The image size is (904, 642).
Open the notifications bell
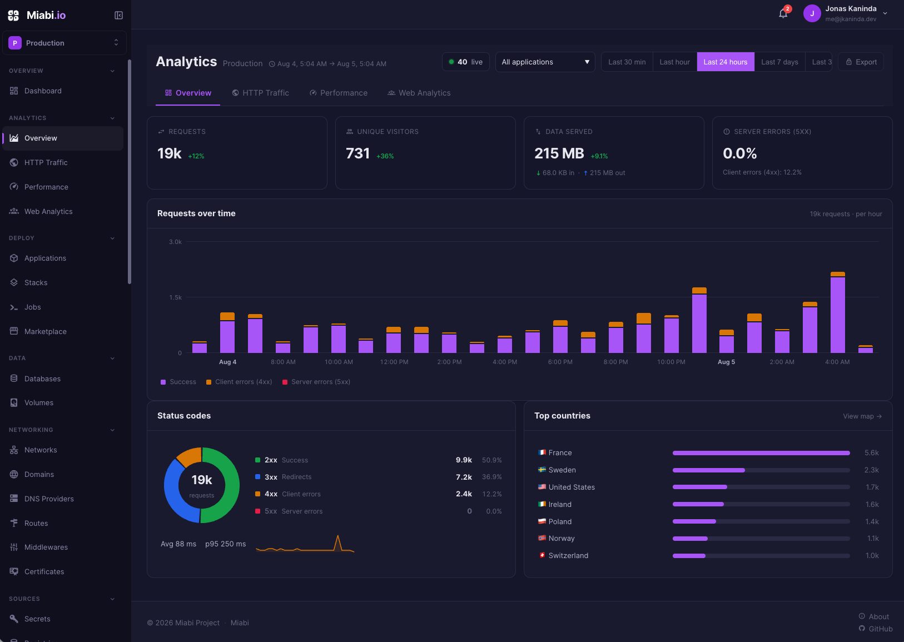point(783,13)
